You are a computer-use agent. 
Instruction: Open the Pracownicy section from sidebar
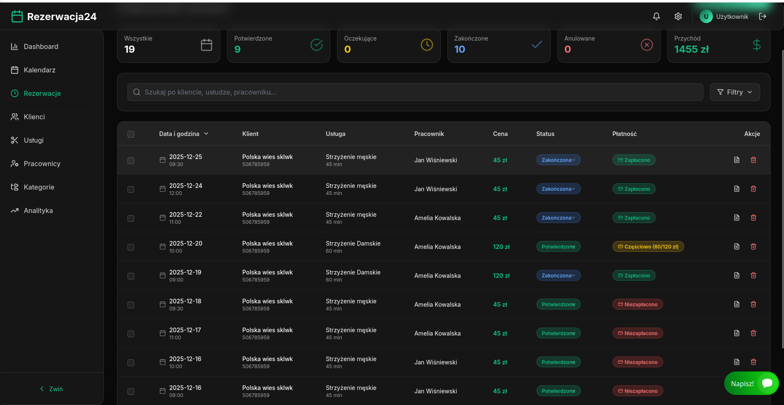42,164
